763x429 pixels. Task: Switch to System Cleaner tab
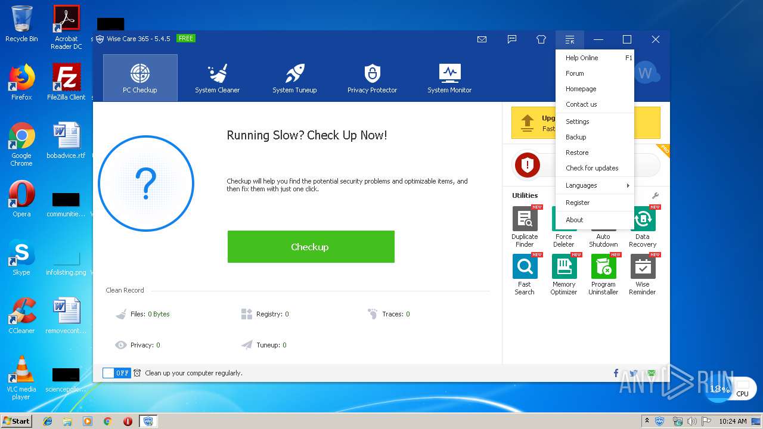pyautogui.click(x=218, y=77)
